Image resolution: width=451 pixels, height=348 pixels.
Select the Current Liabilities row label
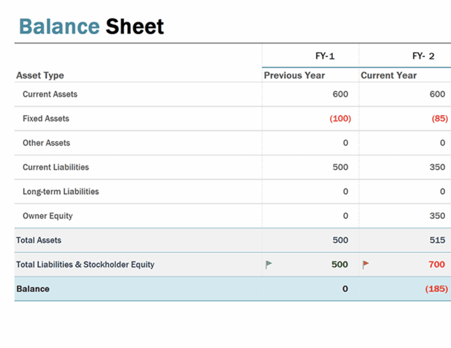click(56, 167)
